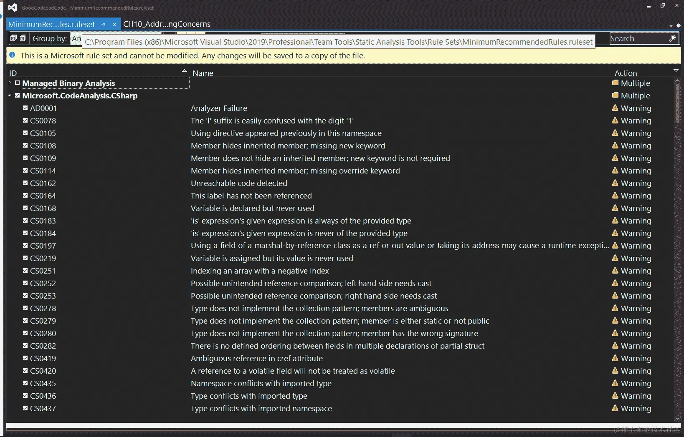
Task: Pin the MinimumRecommendedRules.ruleset tab
Action: 103,24
